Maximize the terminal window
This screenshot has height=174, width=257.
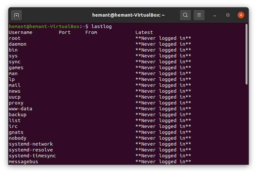[x=228, y=15]
